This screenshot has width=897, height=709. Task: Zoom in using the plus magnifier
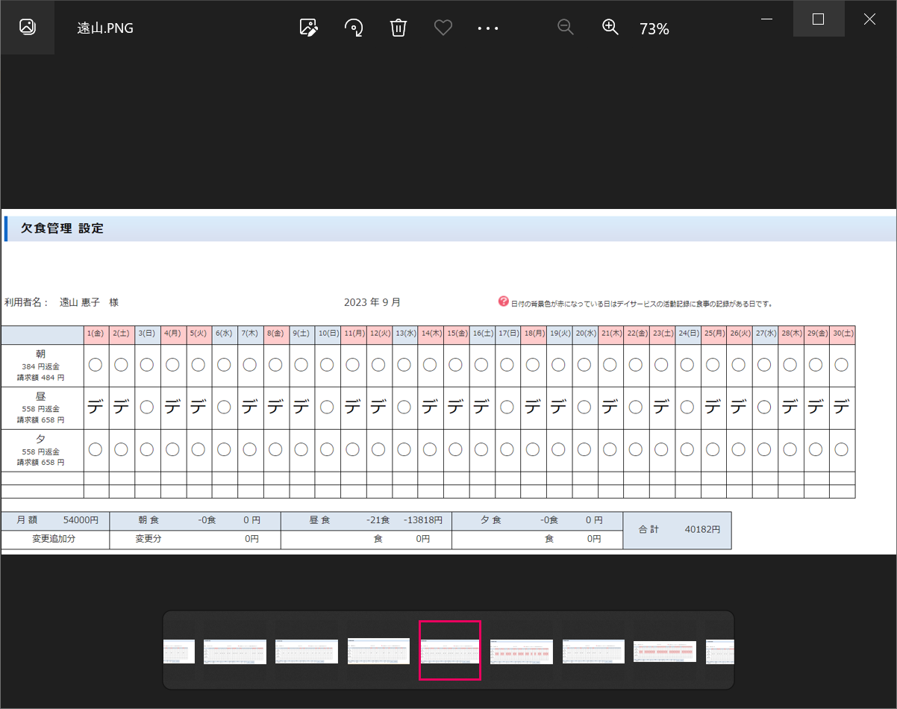coord(610,28)
